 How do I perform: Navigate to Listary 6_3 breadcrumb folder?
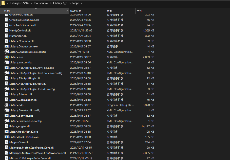point(60,3)
